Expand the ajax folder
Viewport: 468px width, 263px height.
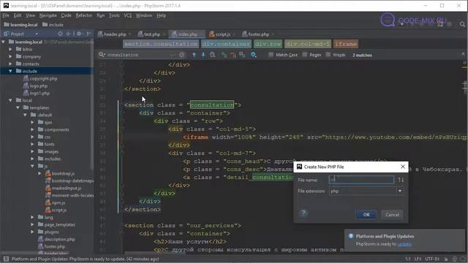point(32,122)
